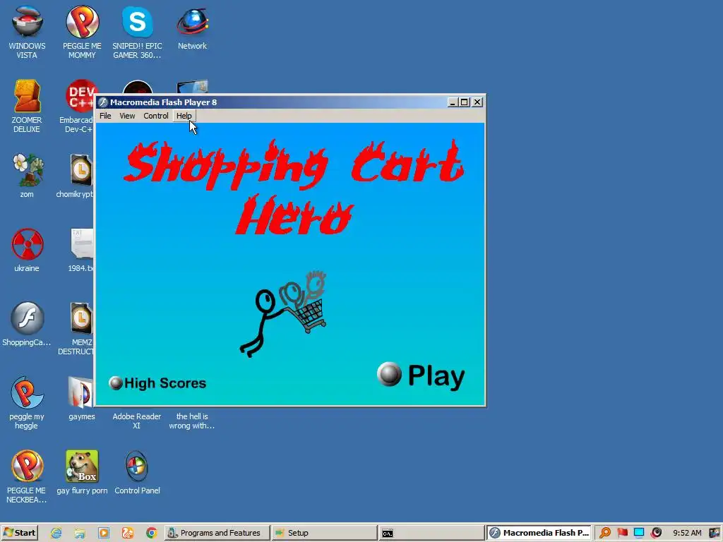Launch Google Chrome from quick launch
Image resolution: width=723 pixels, height=542 pixels.
coord(151,533)
